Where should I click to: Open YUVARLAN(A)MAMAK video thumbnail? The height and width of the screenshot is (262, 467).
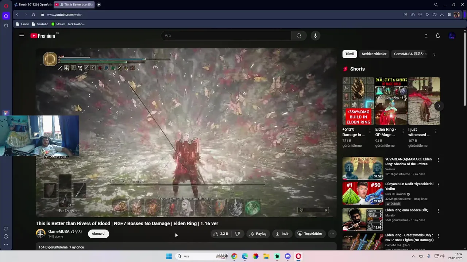(363, 168)
